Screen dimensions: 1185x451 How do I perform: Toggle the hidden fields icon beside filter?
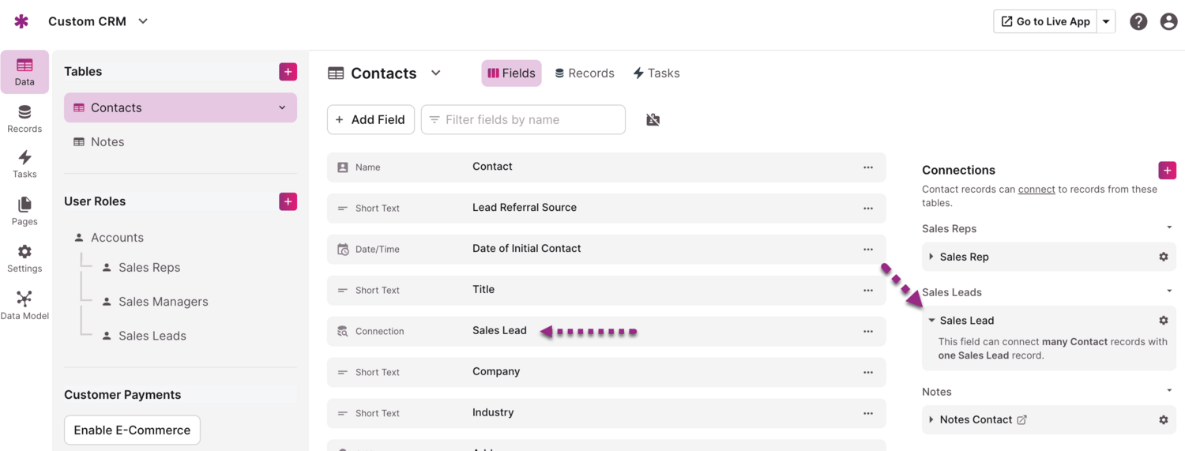tap(653, 120)
